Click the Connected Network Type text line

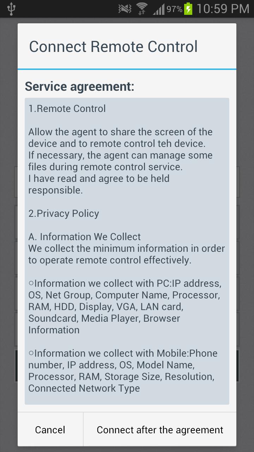(84, 388)
